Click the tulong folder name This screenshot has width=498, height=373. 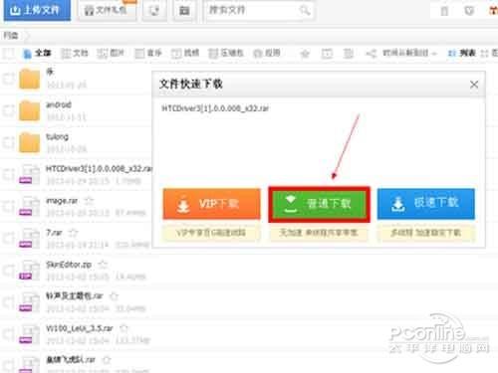coord(57,136)
